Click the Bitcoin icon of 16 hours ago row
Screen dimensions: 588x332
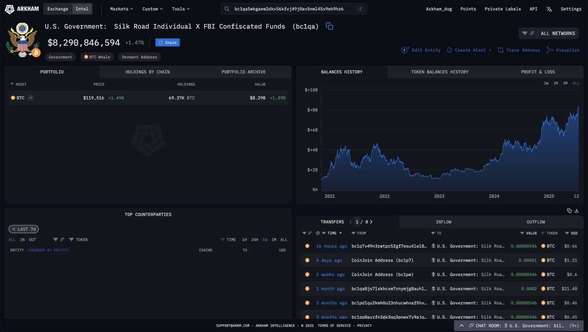[307, 246]
